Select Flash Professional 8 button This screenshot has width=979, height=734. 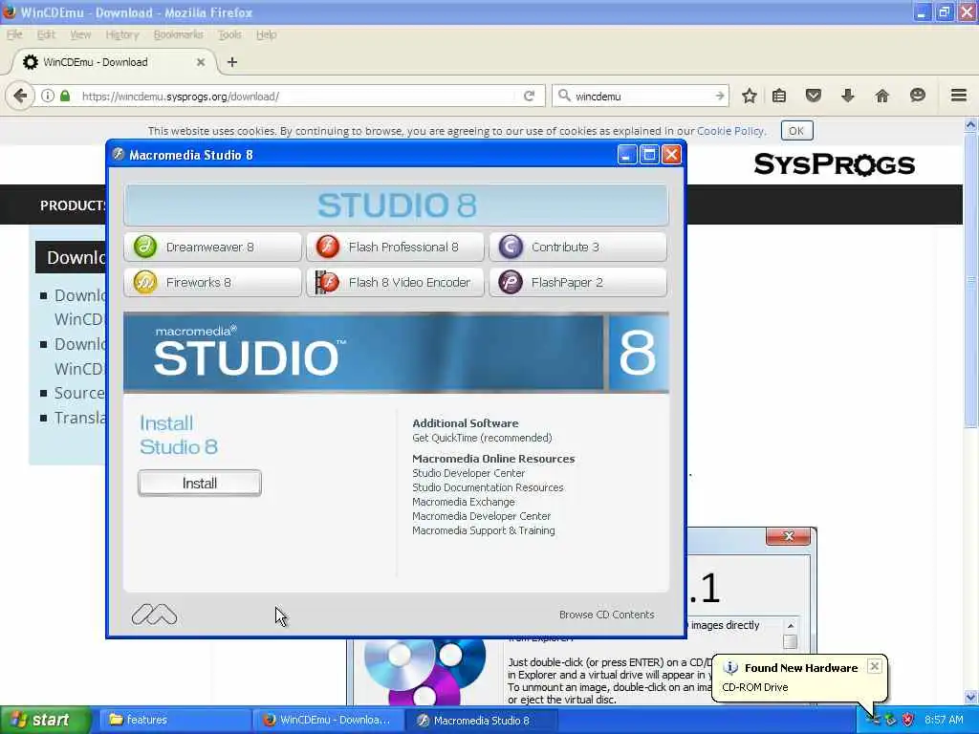pos(395,248)
